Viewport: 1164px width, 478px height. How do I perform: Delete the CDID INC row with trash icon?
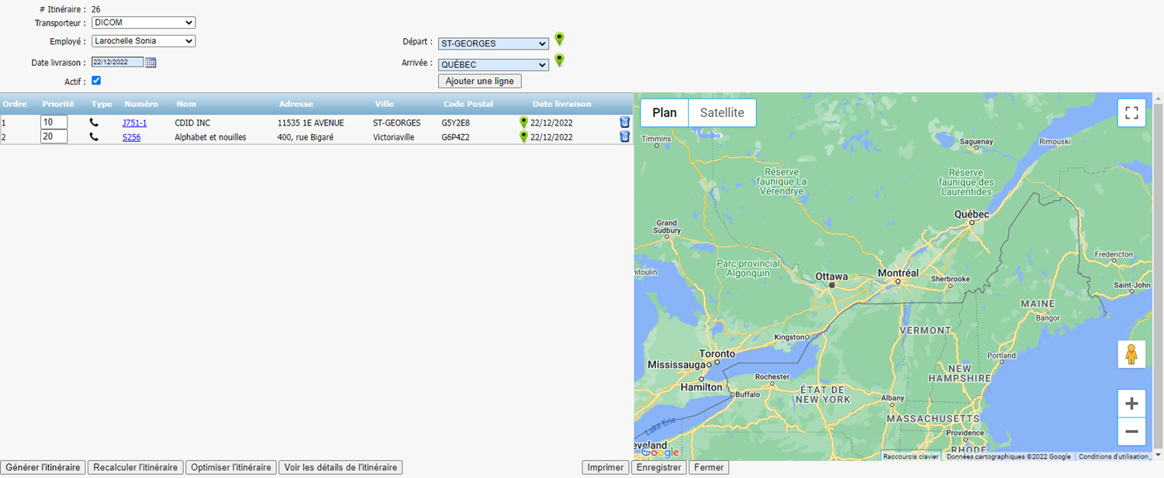pyautogui.click(x=624, y=122)
